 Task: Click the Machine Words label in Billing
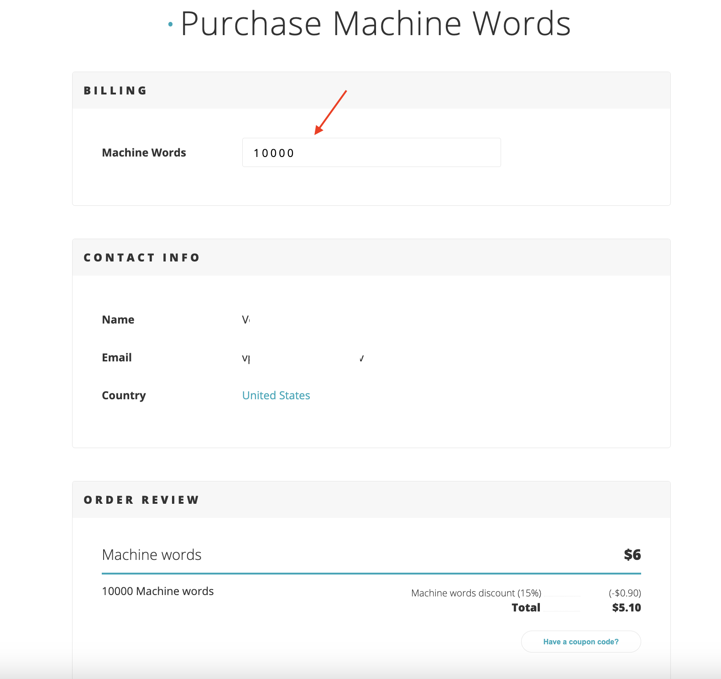(144, 152)
